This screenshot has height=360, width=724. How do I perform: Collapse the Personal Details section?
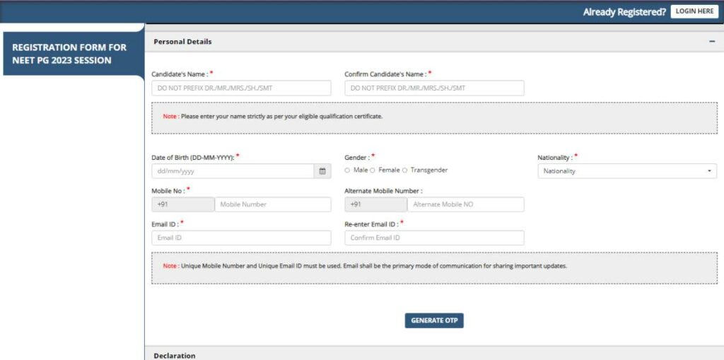click(711, 42)
